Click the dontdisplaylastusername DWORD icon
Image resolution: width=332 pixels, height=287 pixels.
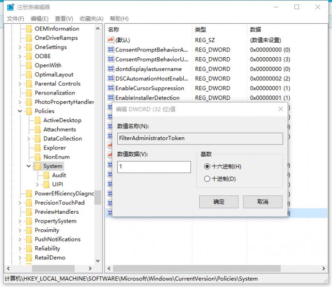click(111, 69)
